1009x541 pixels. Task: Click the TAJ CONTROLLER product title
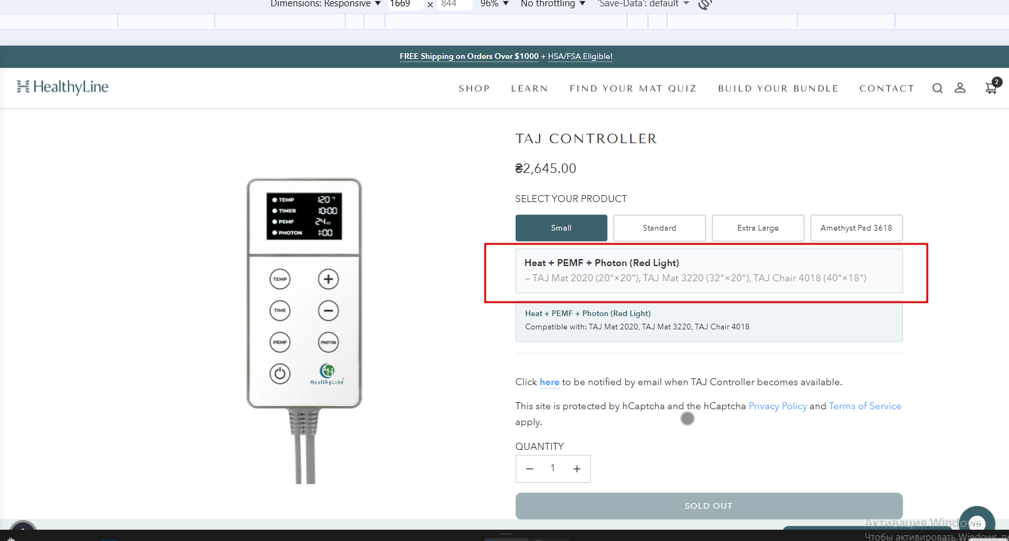(x=586, y=139)
